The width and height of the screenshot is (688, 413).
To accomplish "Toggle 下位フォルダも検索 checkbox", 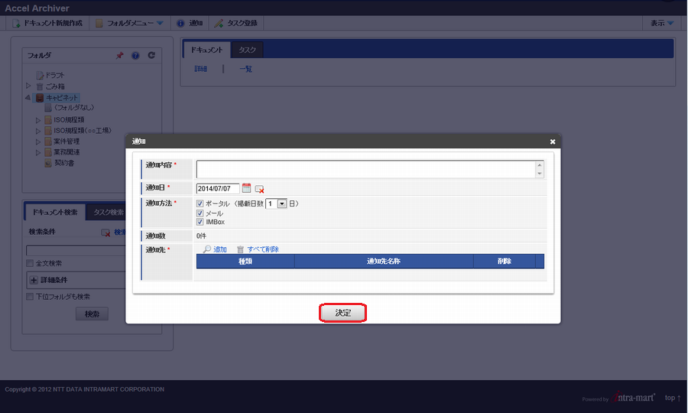I will [x=30, y=297].
